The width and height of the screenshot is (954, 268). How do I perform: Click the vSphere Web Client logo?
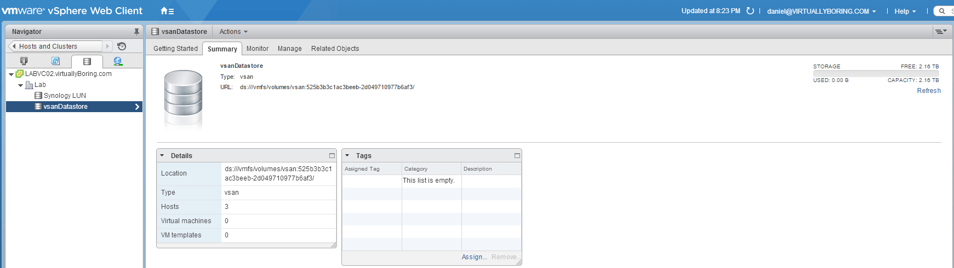[72, 11]
